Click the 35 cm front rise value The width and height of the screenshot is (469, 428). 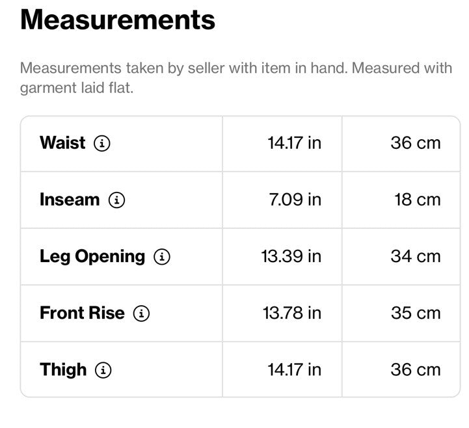416,313
